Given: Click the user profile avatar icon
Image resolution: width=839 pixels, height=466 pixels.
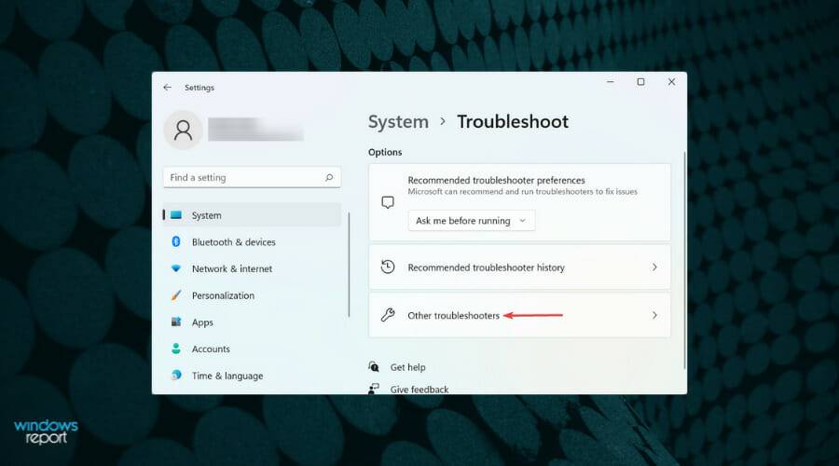Looking at the screenshot, I should point(183,130).
